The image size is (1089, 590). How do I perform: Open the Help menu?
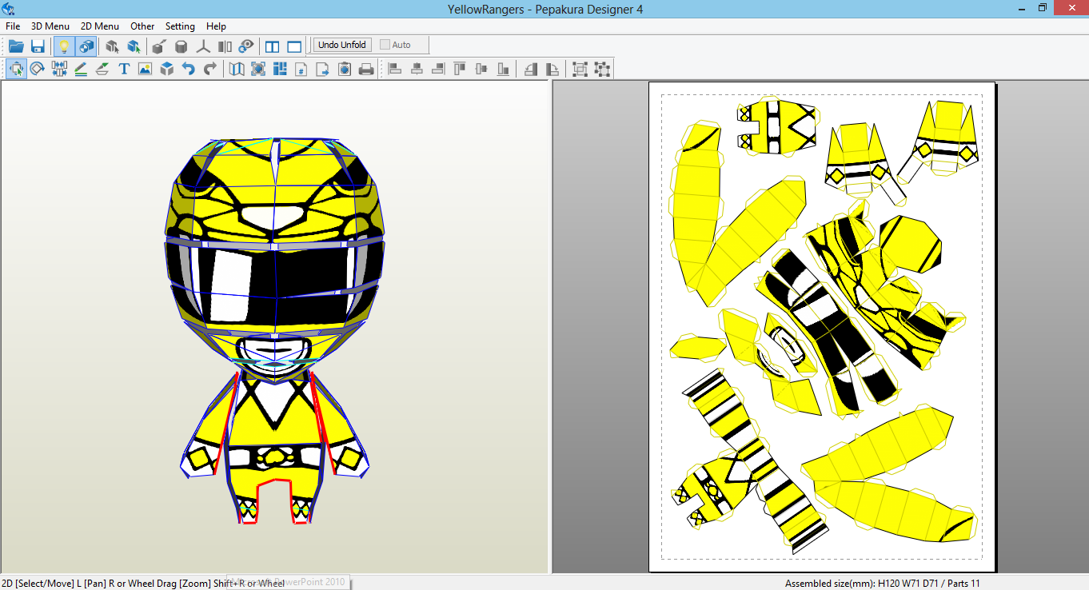pyautogui.click(x=216, y=26)
